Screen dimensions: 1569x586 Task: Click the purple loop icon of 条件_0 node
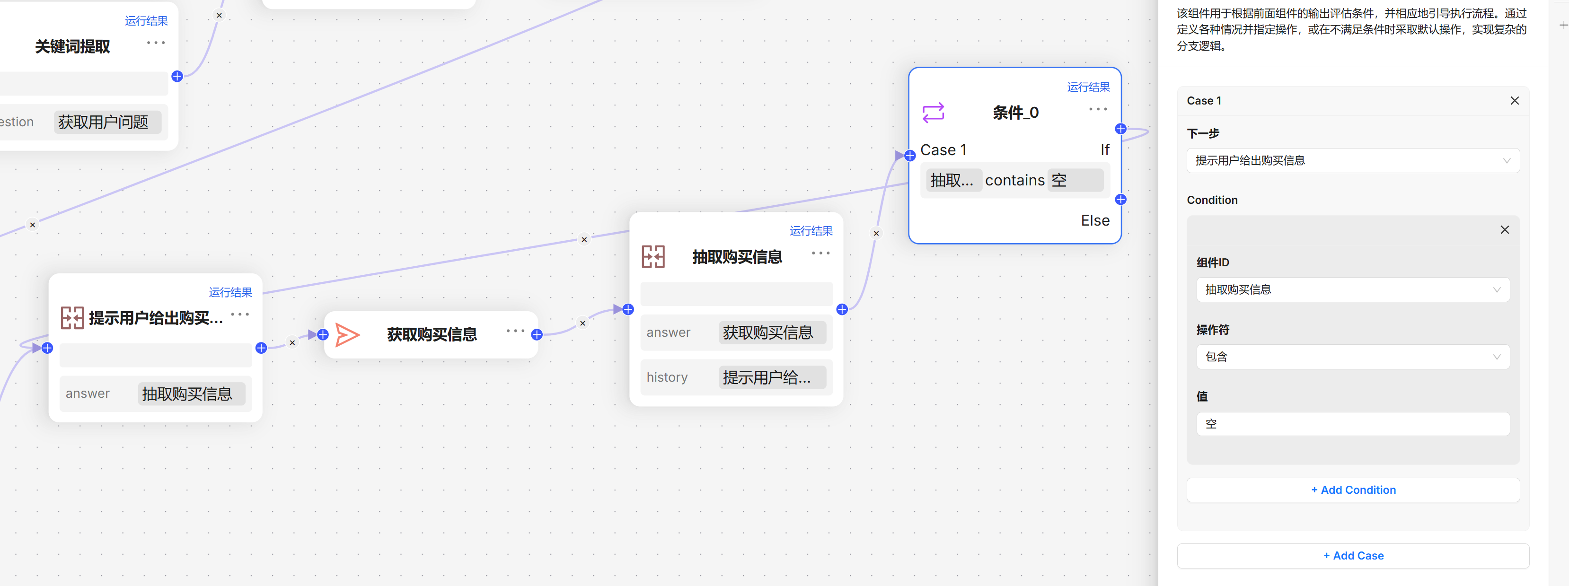click(933, 113)
